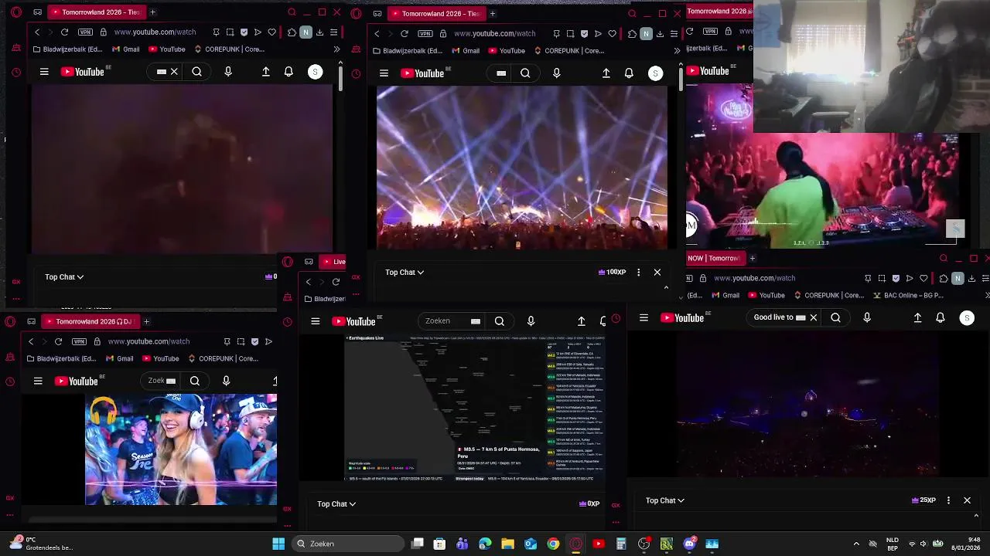The image size is (990, 556).
Task: Go back in top-middle browser window
Action: click(377, 34)
